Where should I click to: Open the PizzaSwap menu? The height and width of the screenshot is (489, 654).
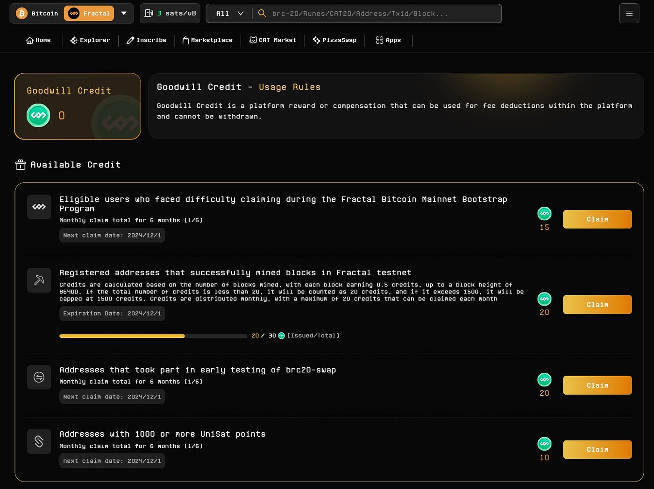[x=334, y=40]
